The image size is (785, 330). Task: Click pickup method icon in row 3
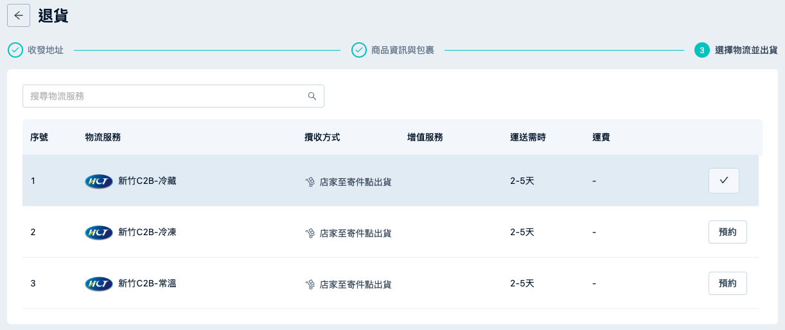point(310,285)
